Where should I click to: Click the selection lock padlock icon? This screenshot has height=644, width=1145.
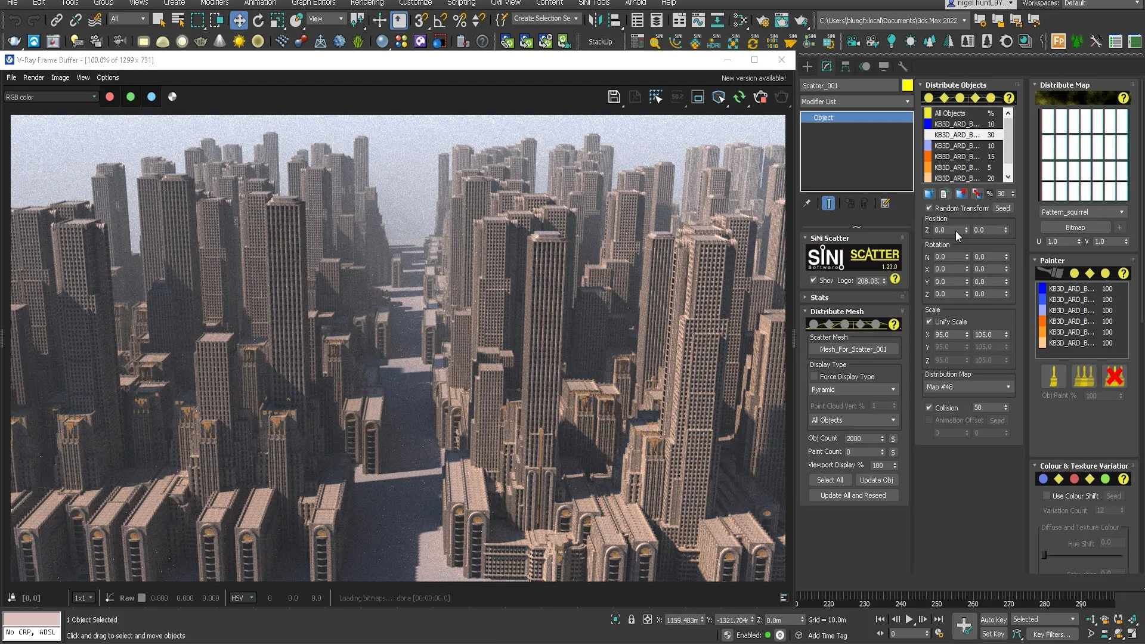point(632,620)
